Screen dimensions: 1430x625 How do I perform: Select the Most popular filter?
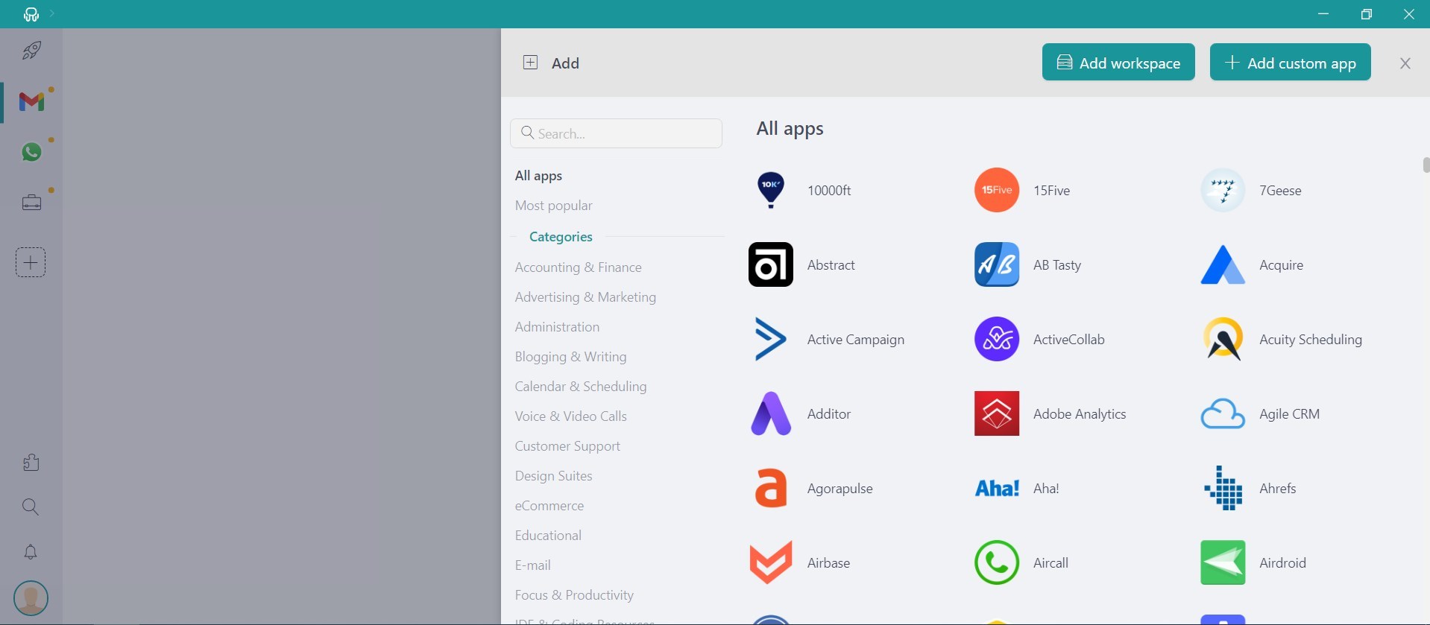pyautogui.click(x=553, y=206)
